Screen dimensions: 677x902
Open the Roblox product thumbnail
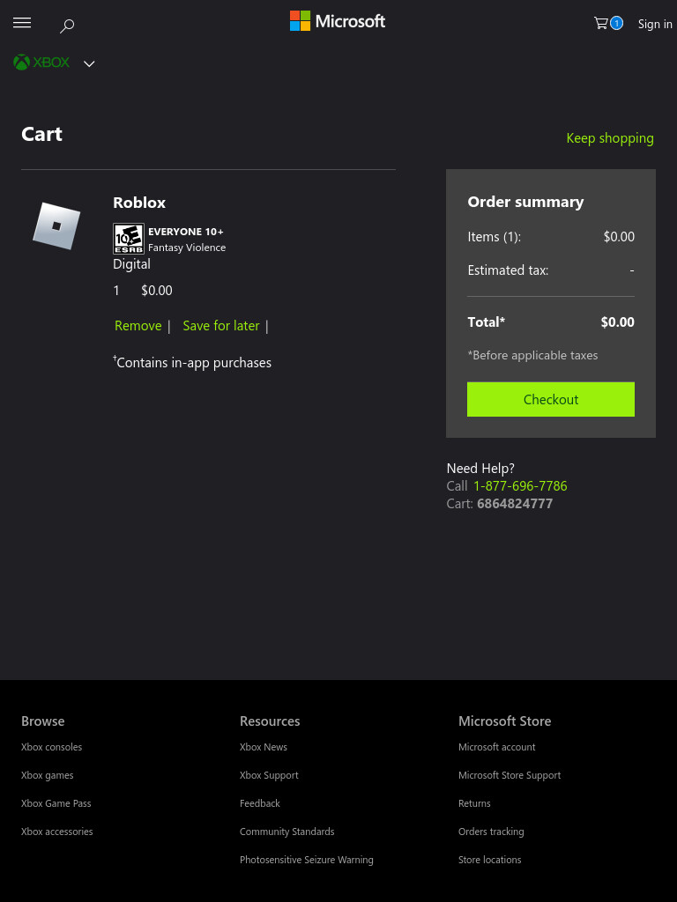[x=56, y=226]
